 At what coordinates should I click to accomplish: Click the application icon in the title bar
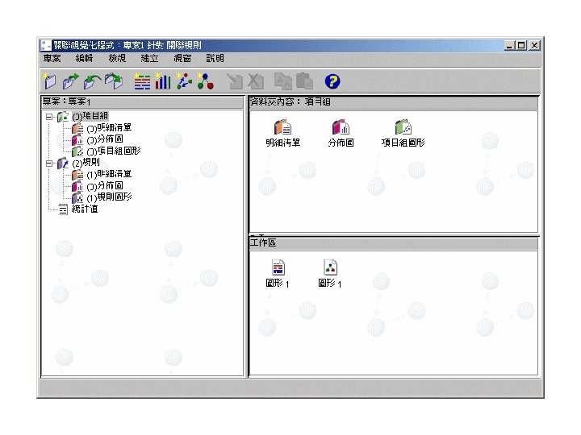[46, 45]
